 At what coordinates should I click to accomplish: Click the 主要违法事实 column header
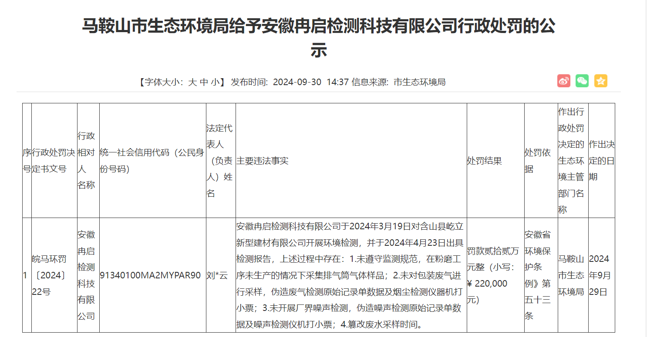[x=351, y=161]
